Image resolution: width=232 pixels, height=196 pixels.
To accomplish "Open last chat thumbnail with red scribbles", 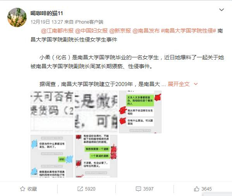I will pos(96,156).
